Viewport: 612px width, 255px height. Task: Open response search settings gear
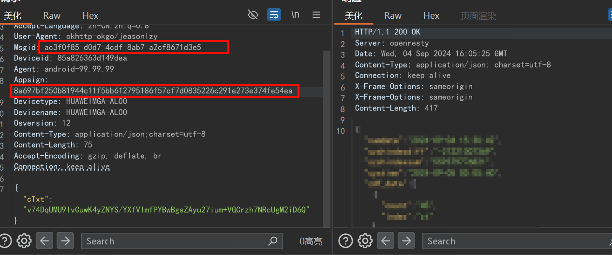365,241
